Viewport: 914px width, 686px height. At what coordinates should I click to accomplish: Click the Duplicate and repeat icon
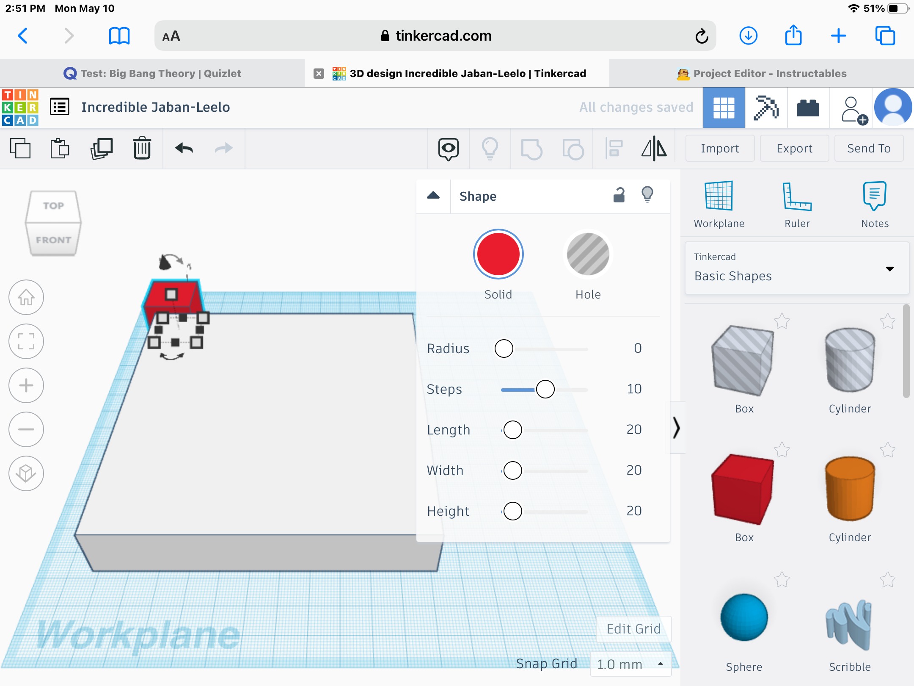tap(102, 148)
